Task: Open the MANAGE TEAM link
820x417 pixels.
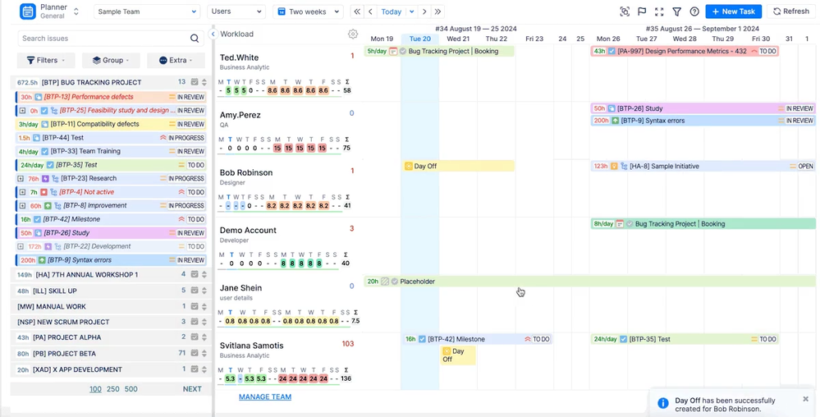Action: click(x=265, y=396)
